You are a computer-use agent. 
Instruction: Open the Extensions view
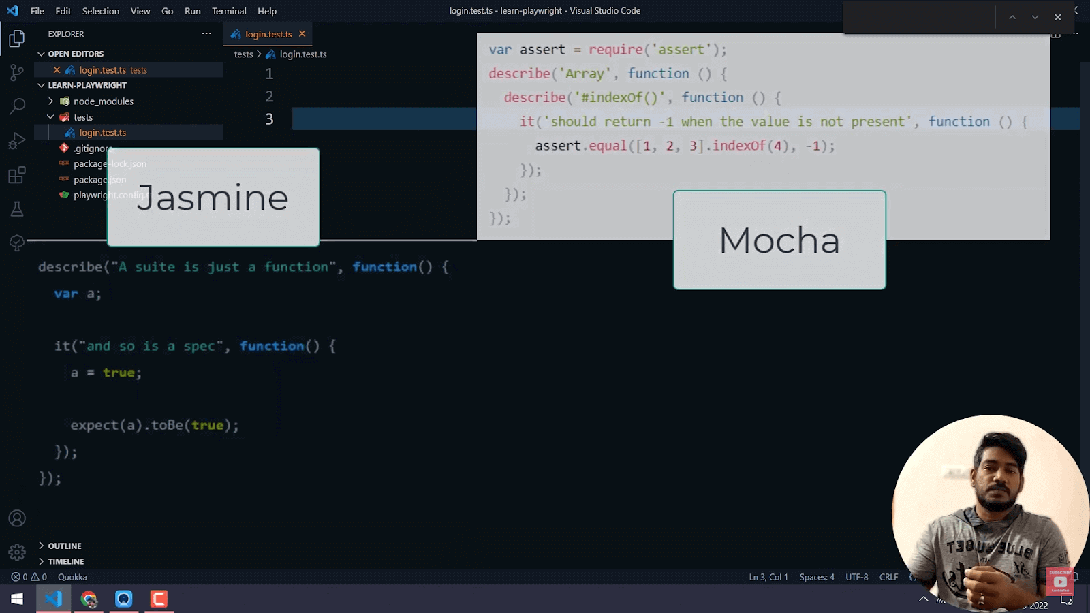click(17, 175)
